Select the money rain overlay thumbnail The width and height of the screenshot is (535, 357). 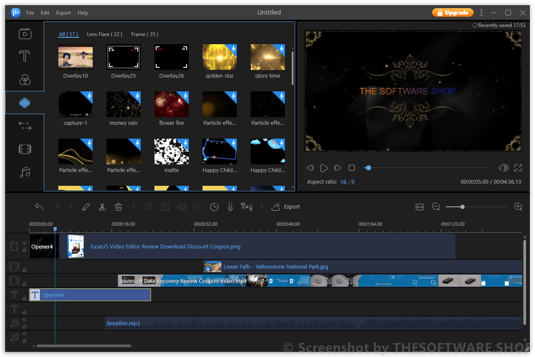pos(123,104)
